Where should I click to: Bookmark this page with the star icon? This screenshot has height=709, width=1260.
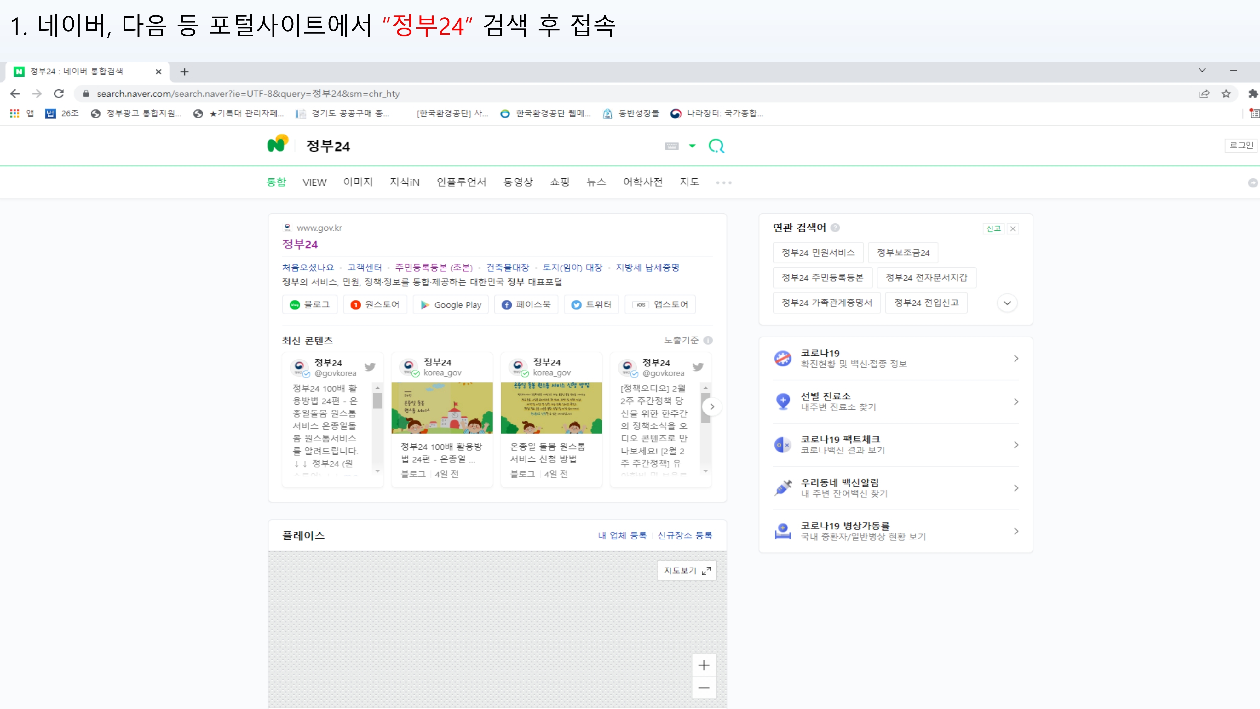(x=1226, y=94)
